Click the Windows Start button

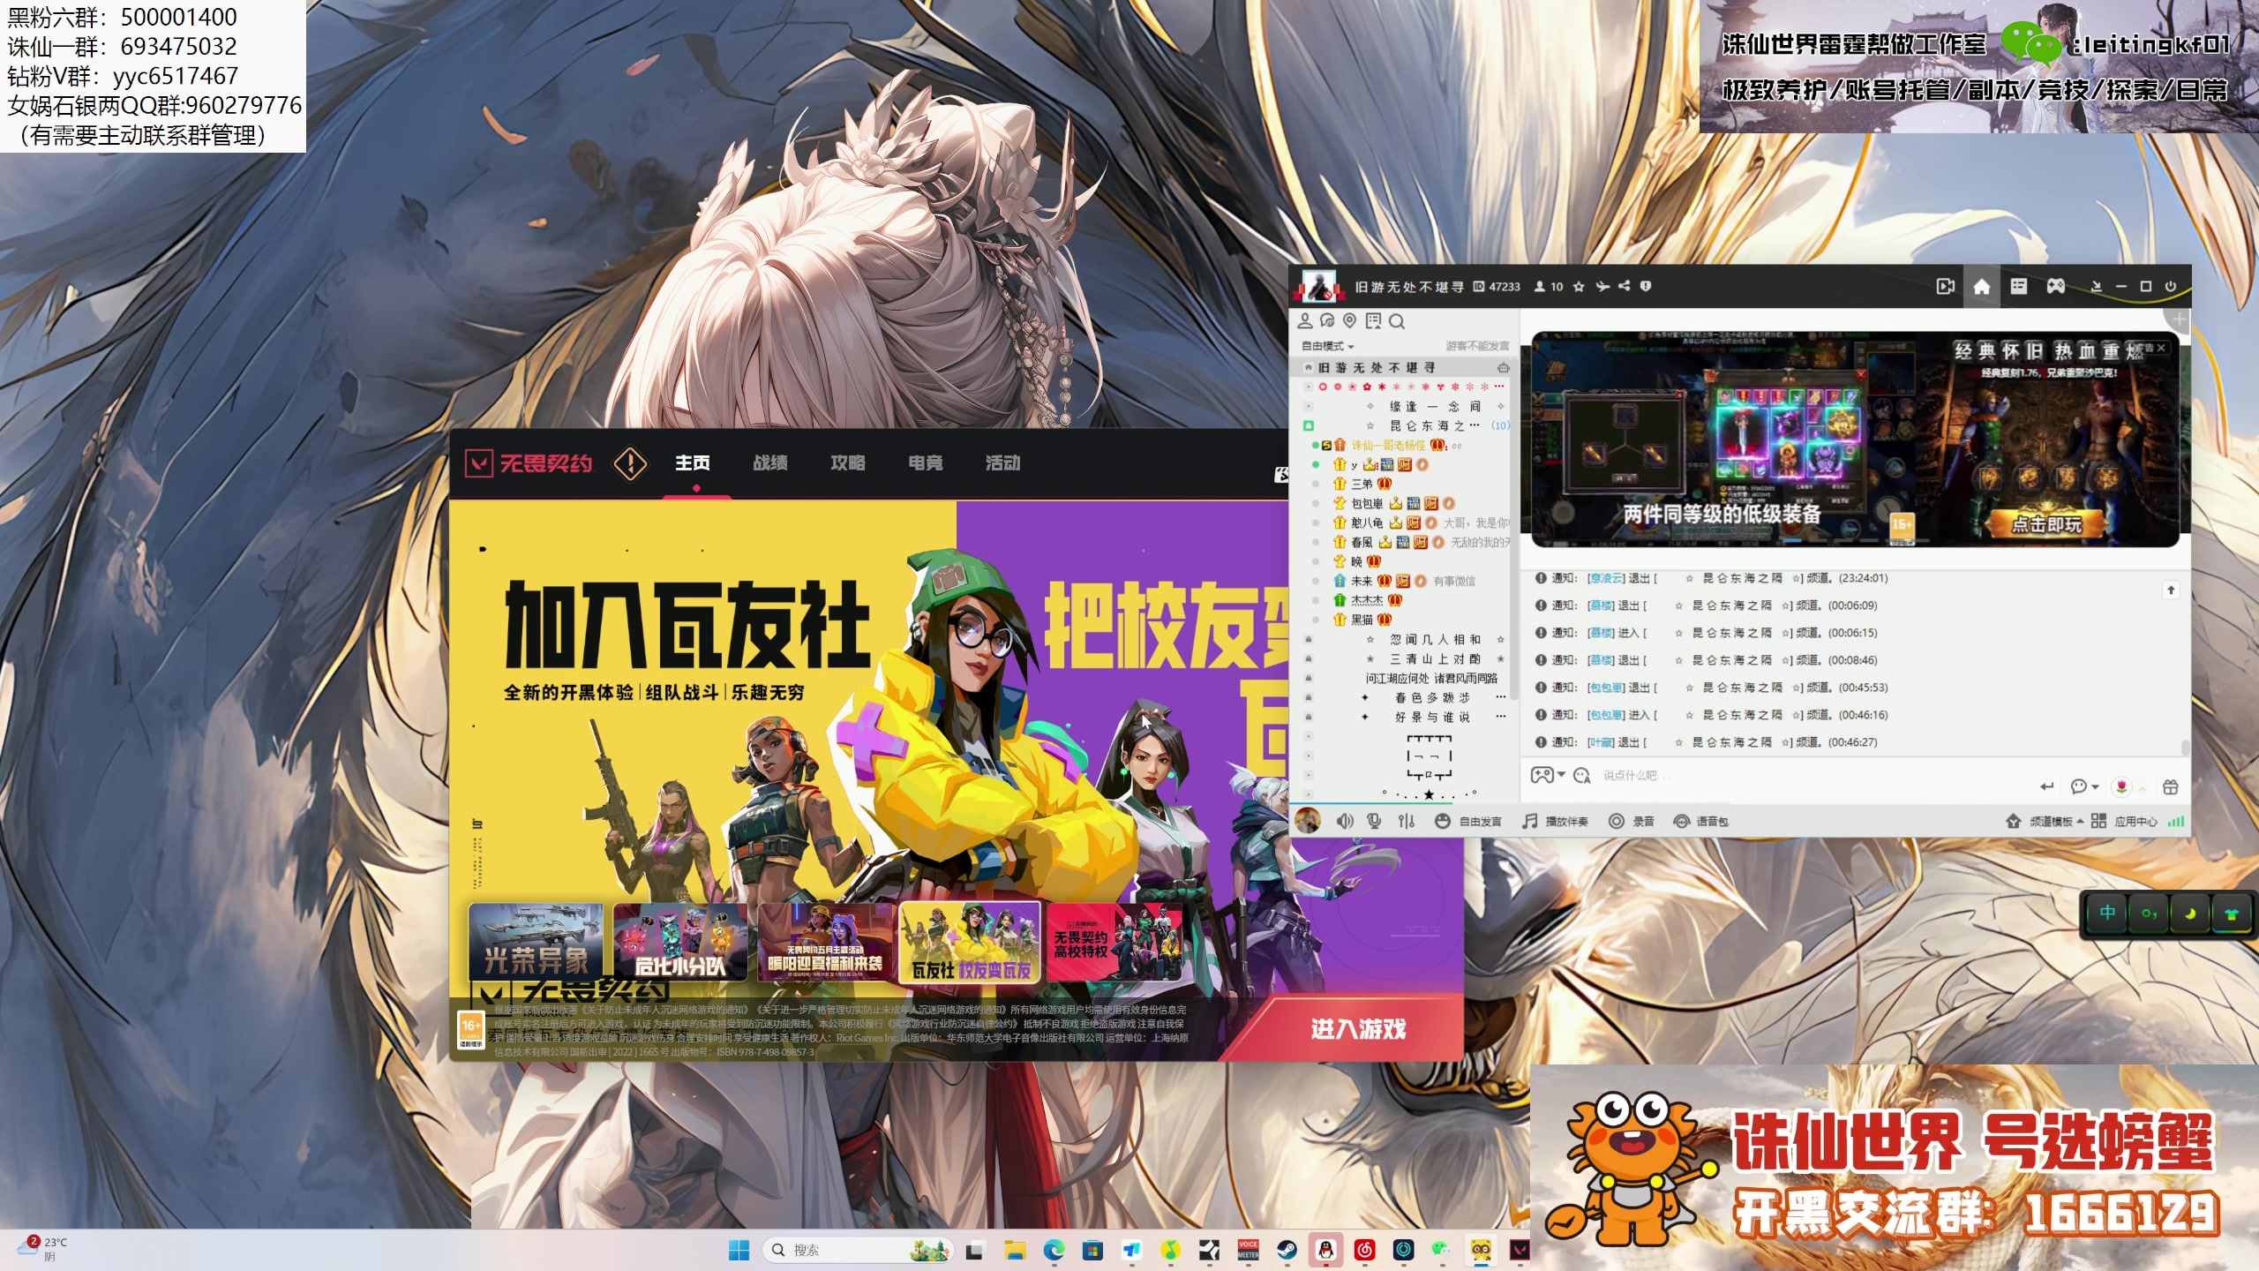pyautogui.click(x=739, y=1250)
